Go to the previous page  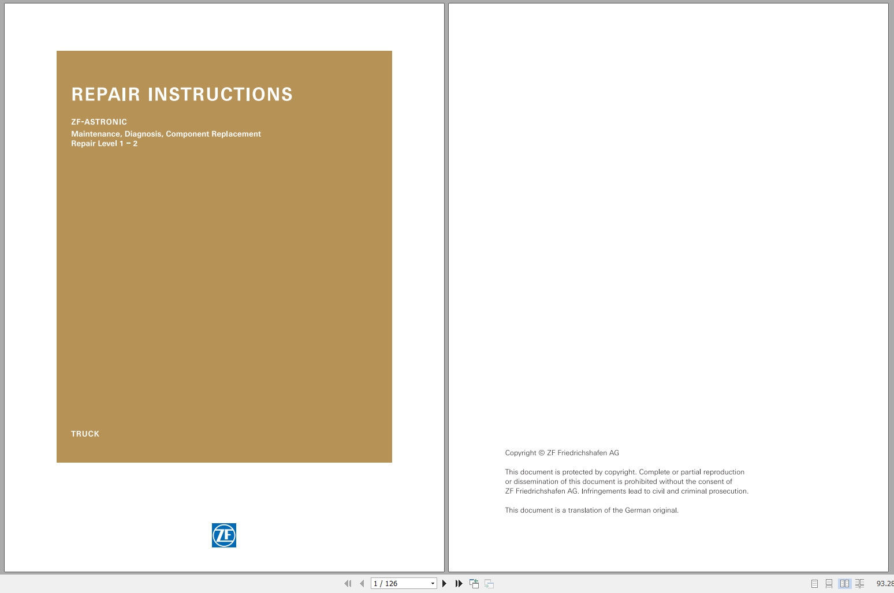(x=362, y=584)
